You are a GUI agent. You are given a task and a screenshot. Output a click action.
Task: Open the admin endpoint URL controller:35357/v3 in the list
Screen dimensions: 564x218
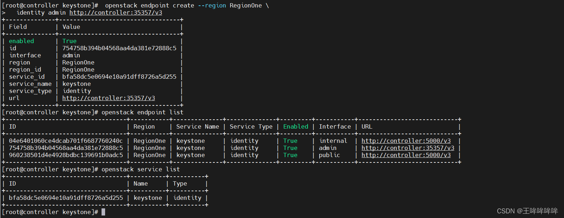point(408,148)
